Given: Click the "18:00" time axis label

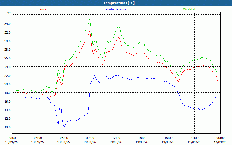Looking at the screenshot, I should pyautogui.click(x=168, y=138).
